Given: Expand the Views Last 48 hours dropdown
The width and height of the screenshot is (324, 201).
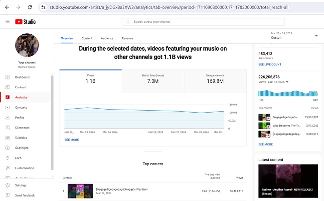Looking at the screenshot, I should [x=287, y=82].
